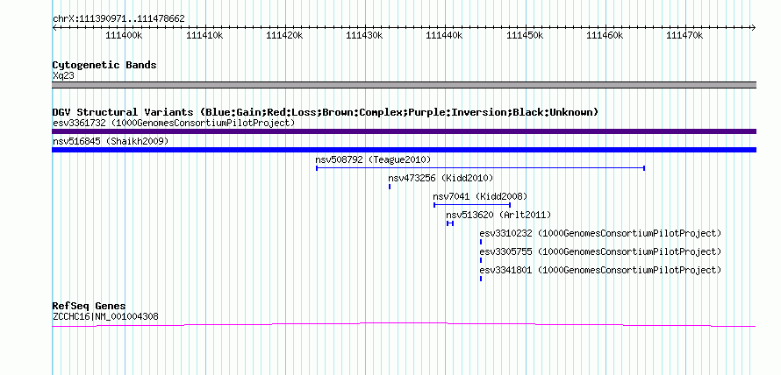Open the esv3305755 variant label

click(x=600, y=251)
